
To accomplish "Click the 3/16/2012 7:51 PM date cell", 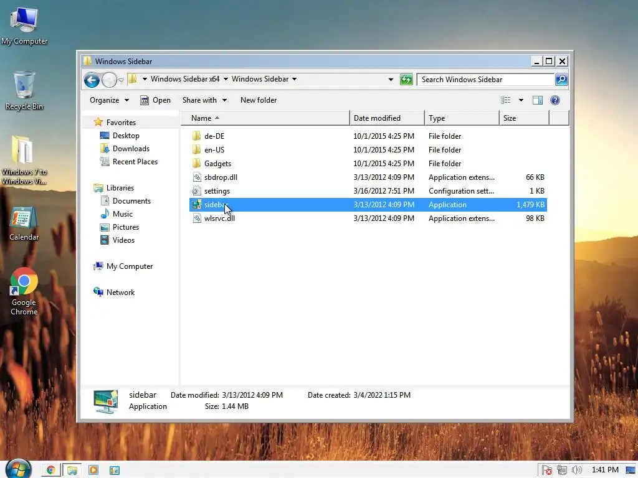I will click(x=384, y=190).
